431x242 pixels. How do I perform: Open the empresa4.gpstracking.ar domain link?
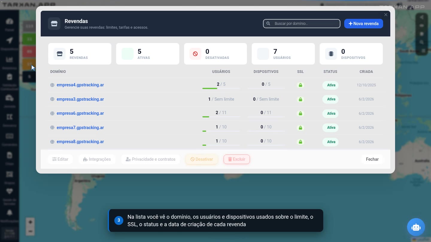tap(80, 85)
